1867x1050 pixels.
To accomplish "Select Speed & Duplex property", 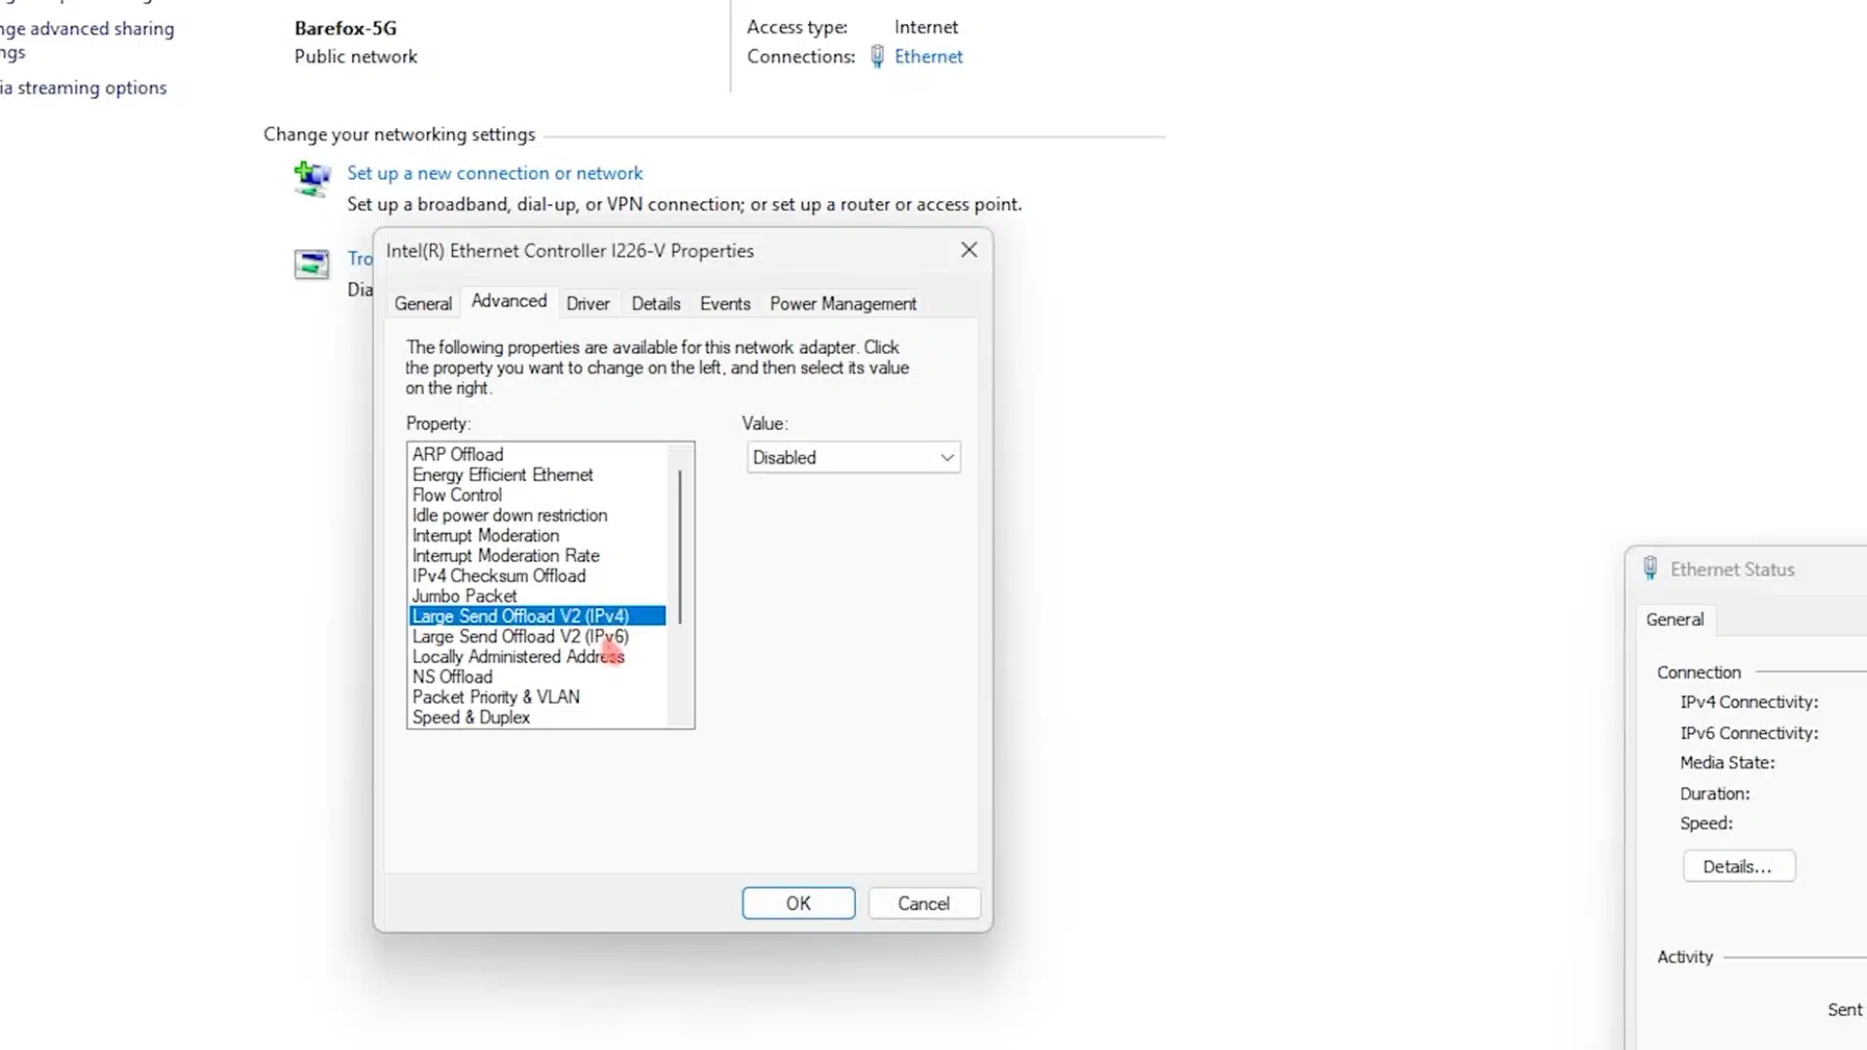I will point(537,717).
